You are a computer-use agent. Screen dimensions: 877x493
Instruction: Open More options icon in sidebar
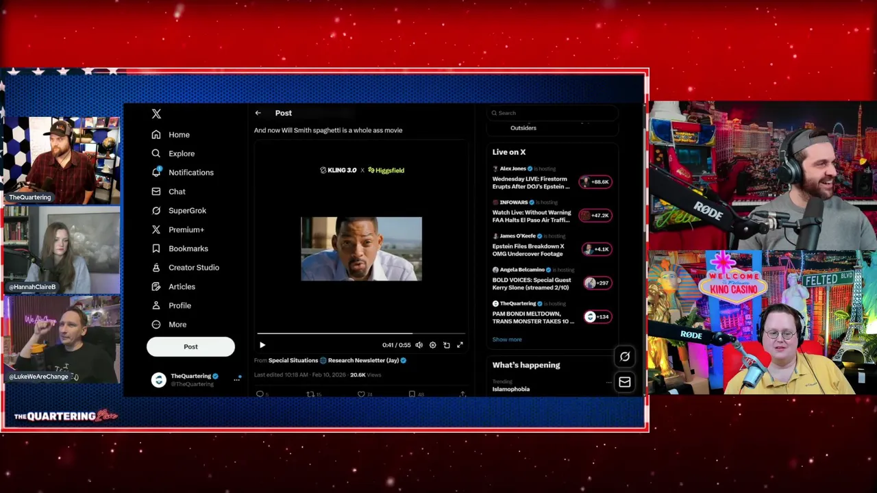[156, 325]
